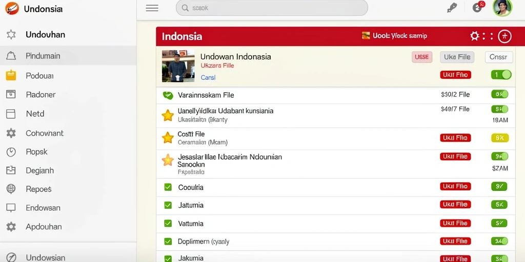Image resolution: width=525 pixels, height=262 pixels.
Task: Click the gear icon beside Apdouhan
Action: 11,227
